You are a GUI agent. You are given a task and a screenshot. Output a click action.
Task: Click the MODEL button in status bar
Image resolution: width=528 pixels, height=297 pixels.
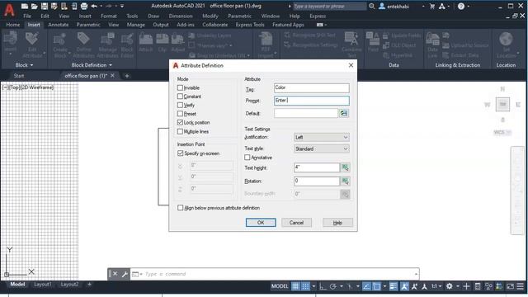pyautogui.click(x=280, y=286)
